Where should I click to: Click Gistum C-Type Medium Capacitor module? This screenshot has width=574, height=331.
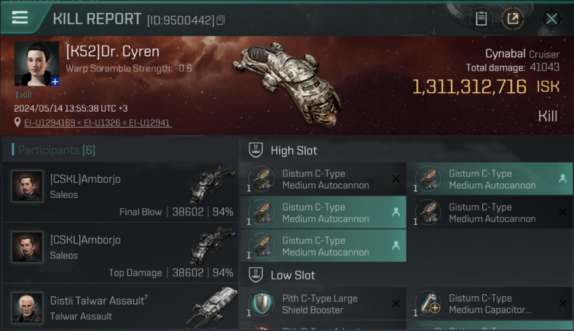[x=489, y=304]
